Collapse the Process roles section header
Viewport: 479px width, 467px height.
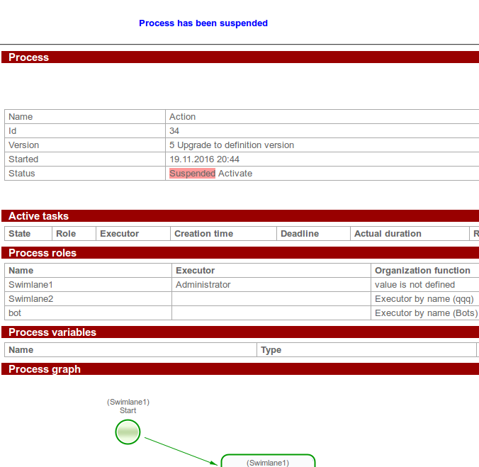pos(42,253)
